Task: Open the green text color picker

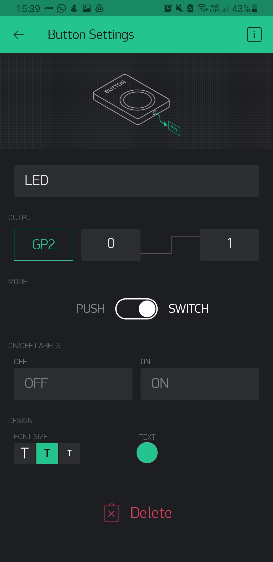Action: point(147,453)
